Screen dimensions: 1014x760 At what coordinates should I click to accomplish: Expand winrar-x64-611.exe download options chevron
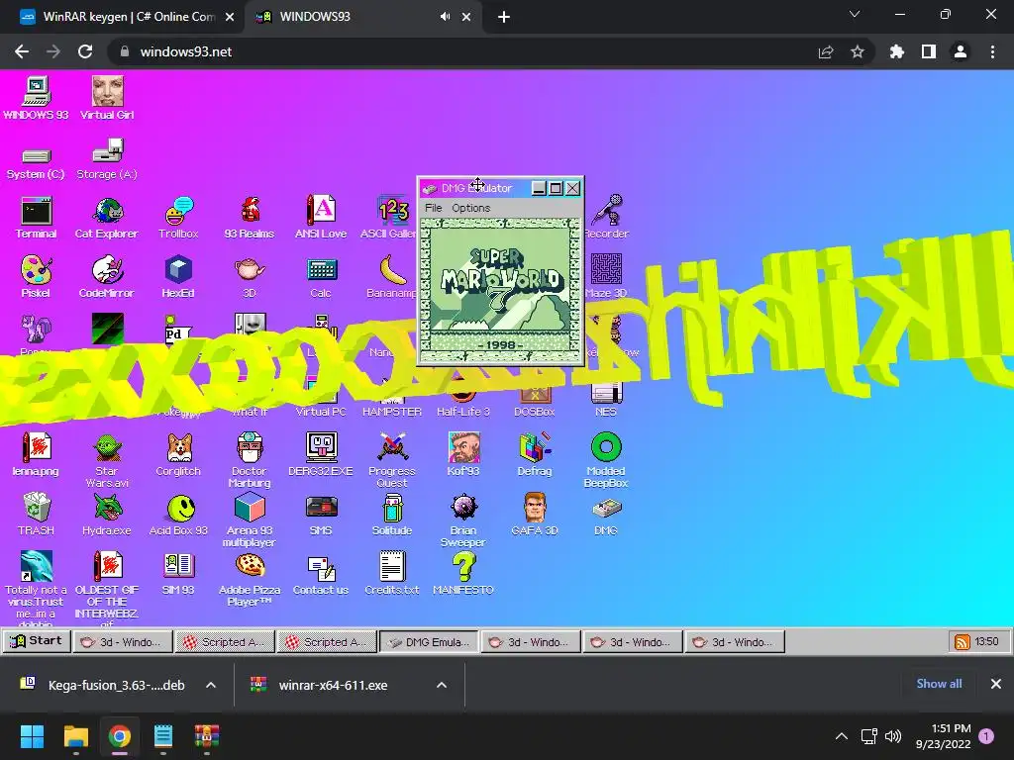[442, 685]
